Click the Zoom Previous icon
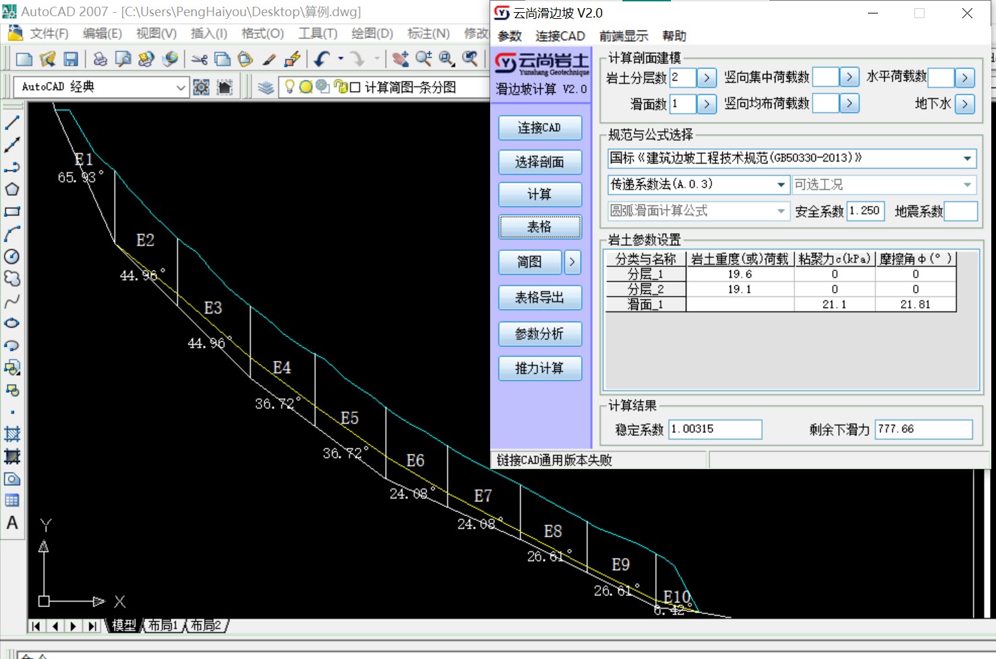The height and width of the screenshot is (659, 996). pos(469,59)
